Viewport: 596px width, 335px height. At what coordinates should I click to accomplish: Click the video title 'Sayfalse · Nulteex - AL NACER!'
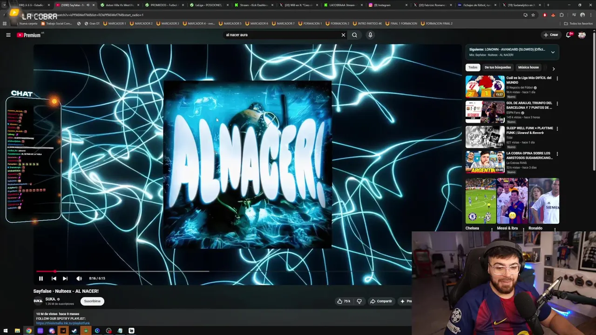(x=66, y=291)
